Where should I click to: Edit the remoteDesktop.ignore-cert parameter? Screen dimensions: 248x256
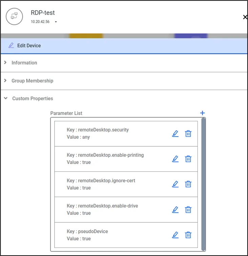(x=175, y=184)
